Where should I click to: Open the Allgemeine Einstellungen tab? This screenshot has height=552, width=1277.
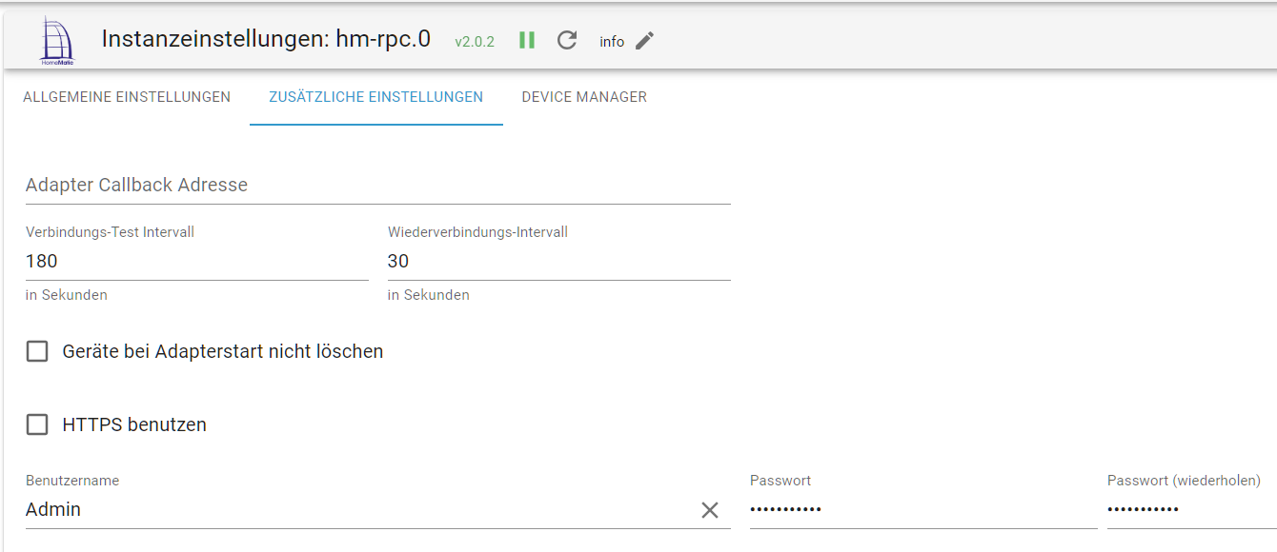click(x=127, y=97)
